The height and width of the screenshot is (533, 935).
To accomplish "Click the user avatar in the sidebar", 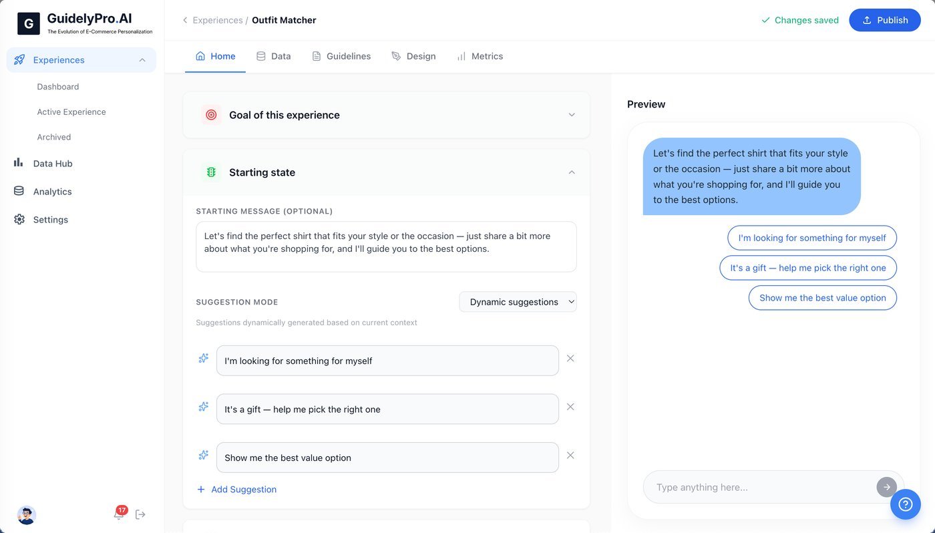I will tap(26, 515).
